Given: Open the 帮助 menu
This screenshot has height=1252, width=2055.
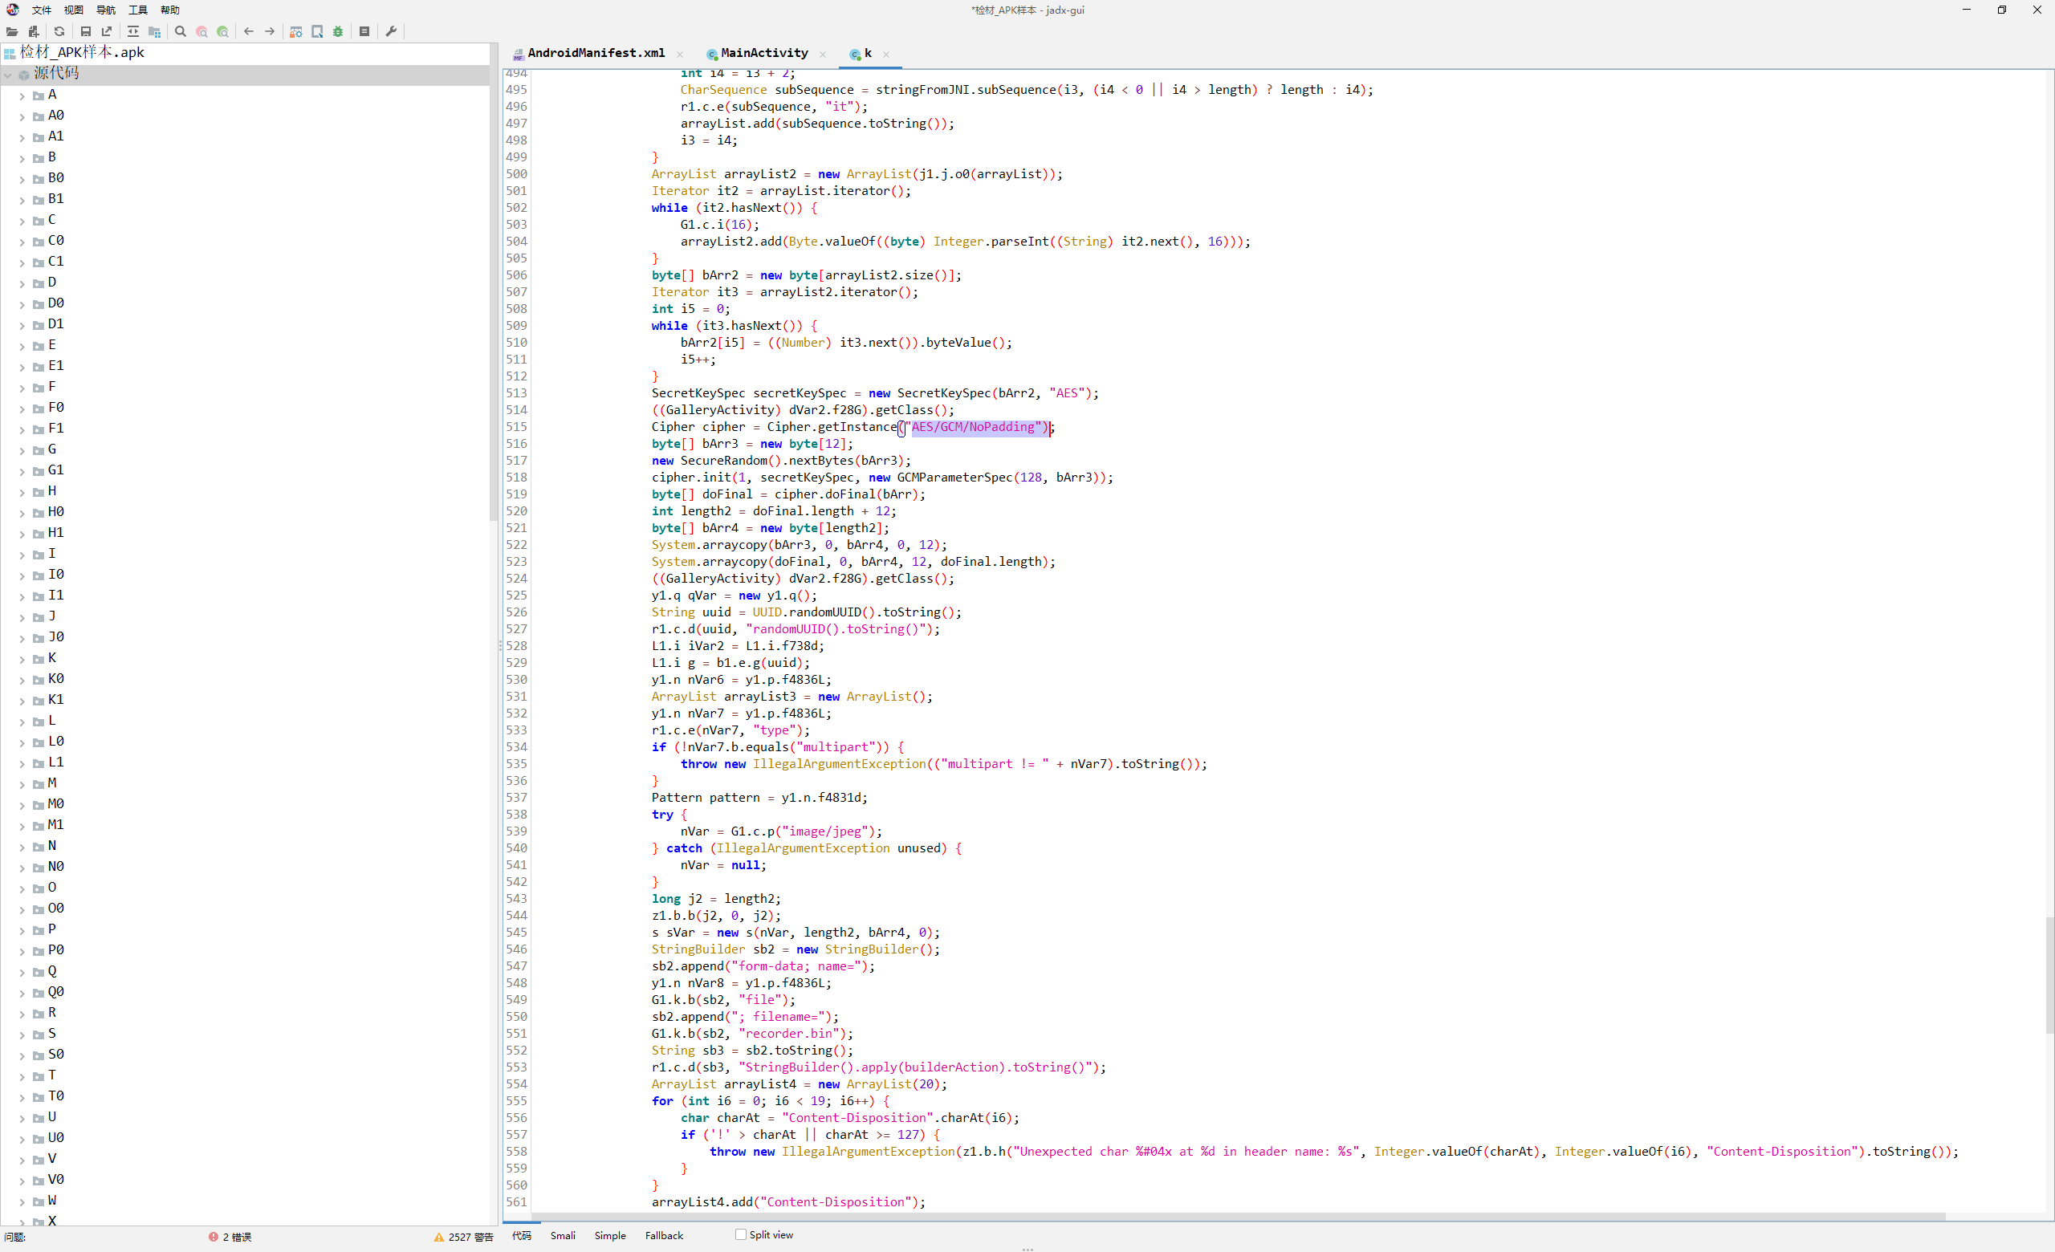Looking at the screenshot, I should click(x=170, y=10).
